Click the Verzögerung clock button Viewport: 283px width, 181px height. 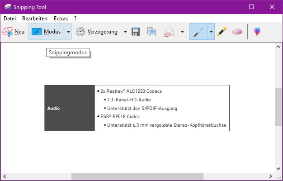tap(97, 32)
